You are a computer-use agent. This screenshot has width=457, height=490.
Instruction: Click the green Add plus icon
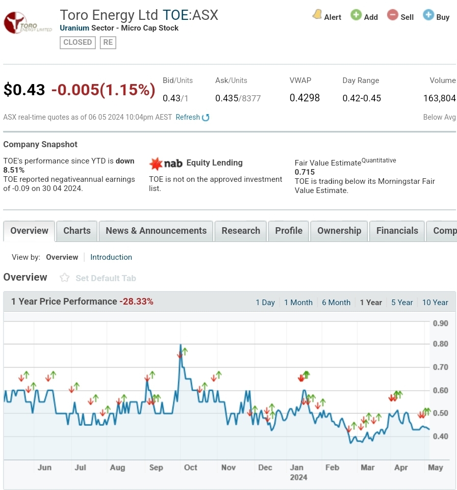click(x=356, y=15)
